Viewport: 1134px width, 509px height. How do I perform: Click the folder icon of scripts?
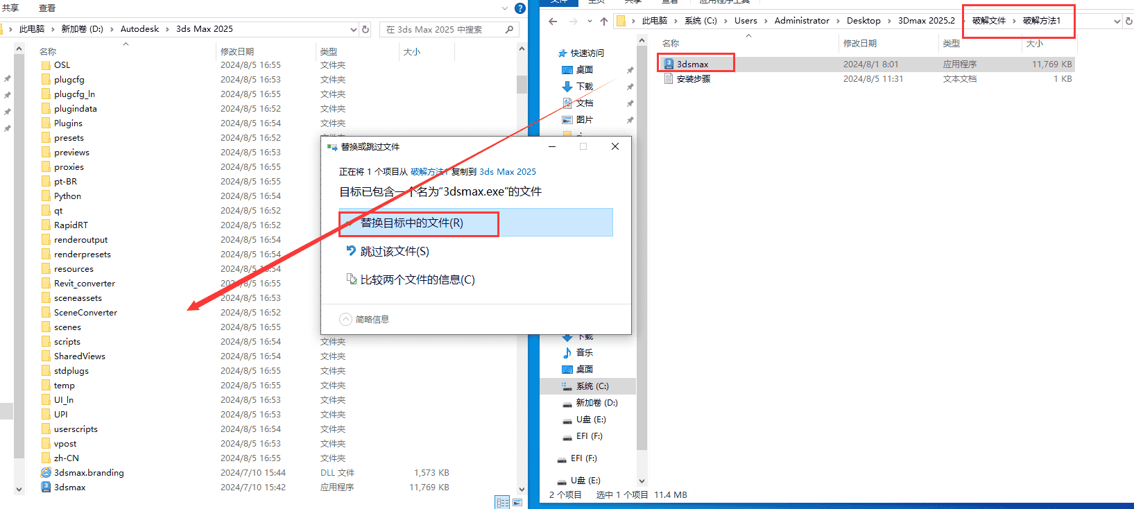click(46, 341)
